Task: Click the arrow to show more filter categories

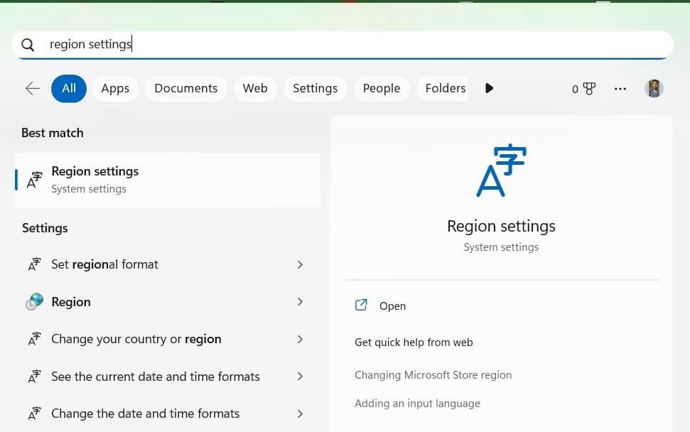Action: [x=489, y=88]
